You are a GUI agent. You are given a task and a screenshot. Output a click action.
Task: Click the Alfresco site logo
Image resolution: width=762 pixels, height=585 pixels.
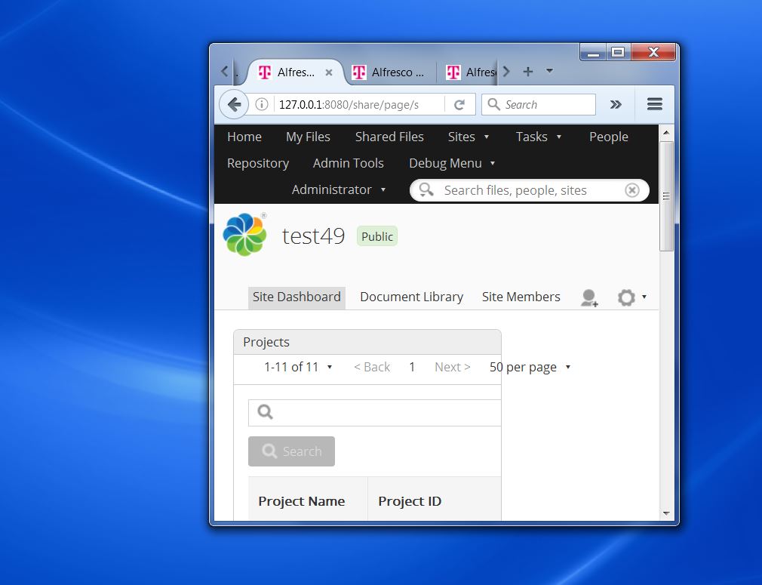[244, 235]
